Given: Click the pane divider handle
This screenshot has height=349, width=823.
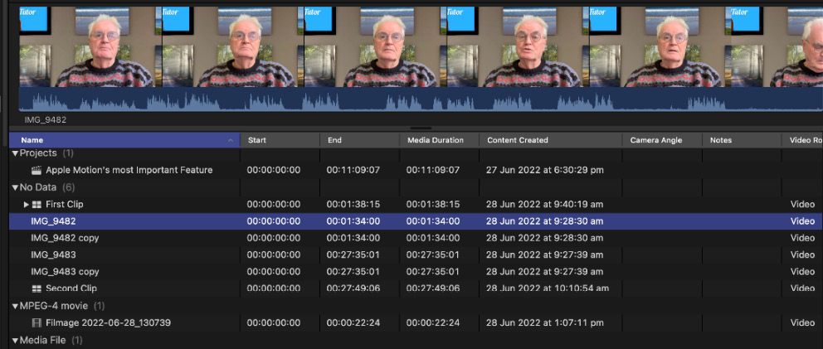Looking at the screenshot, I should [421, 128].
